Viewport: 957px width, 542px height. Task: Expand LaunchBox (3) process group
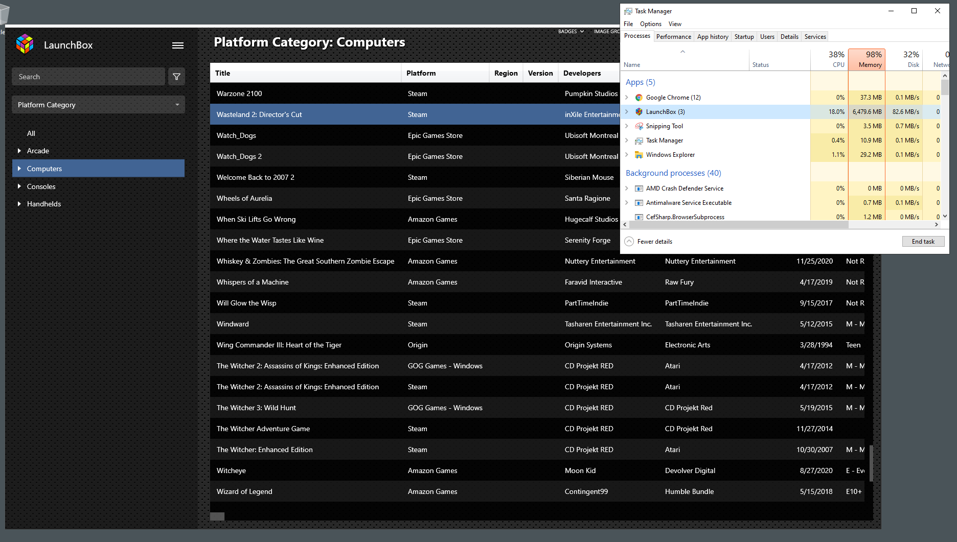click(627, 112)
